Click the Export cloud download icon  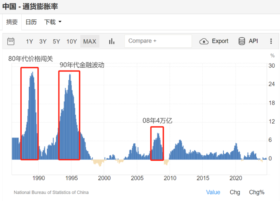coord(204,41)
